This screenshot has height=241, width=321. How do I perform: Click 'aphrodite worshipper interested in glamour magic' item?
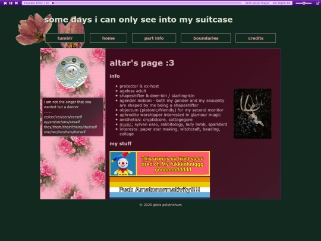[170, 115]
